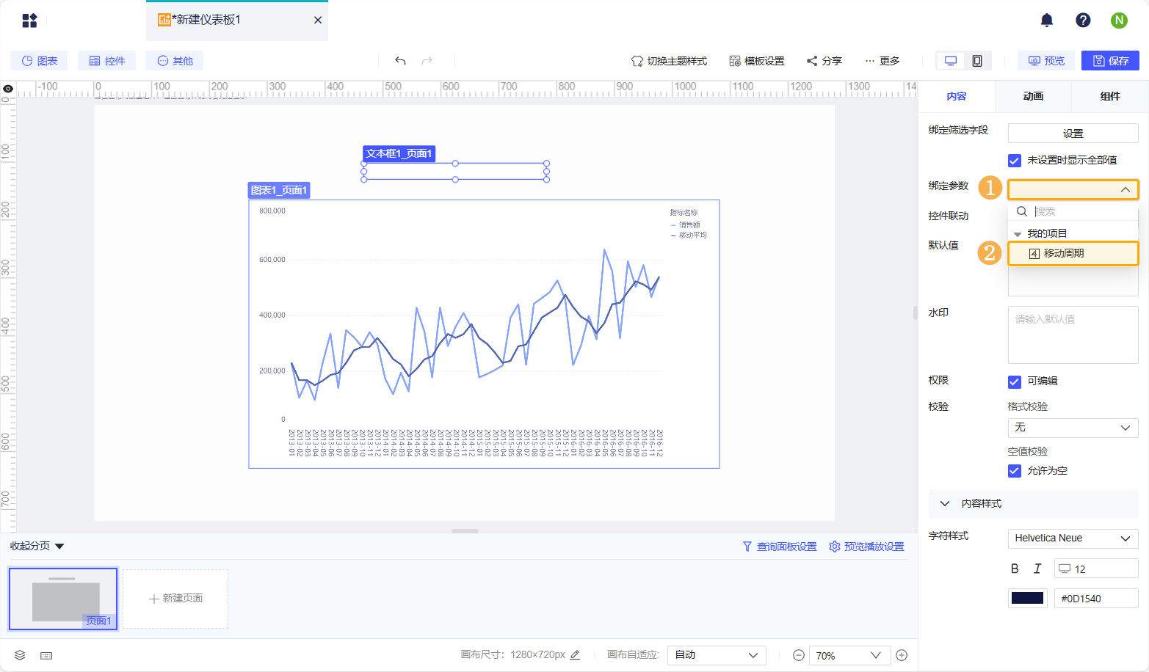
Task: Click 设置 button for 绑定筛选字段
Action: pos(1073,134)
